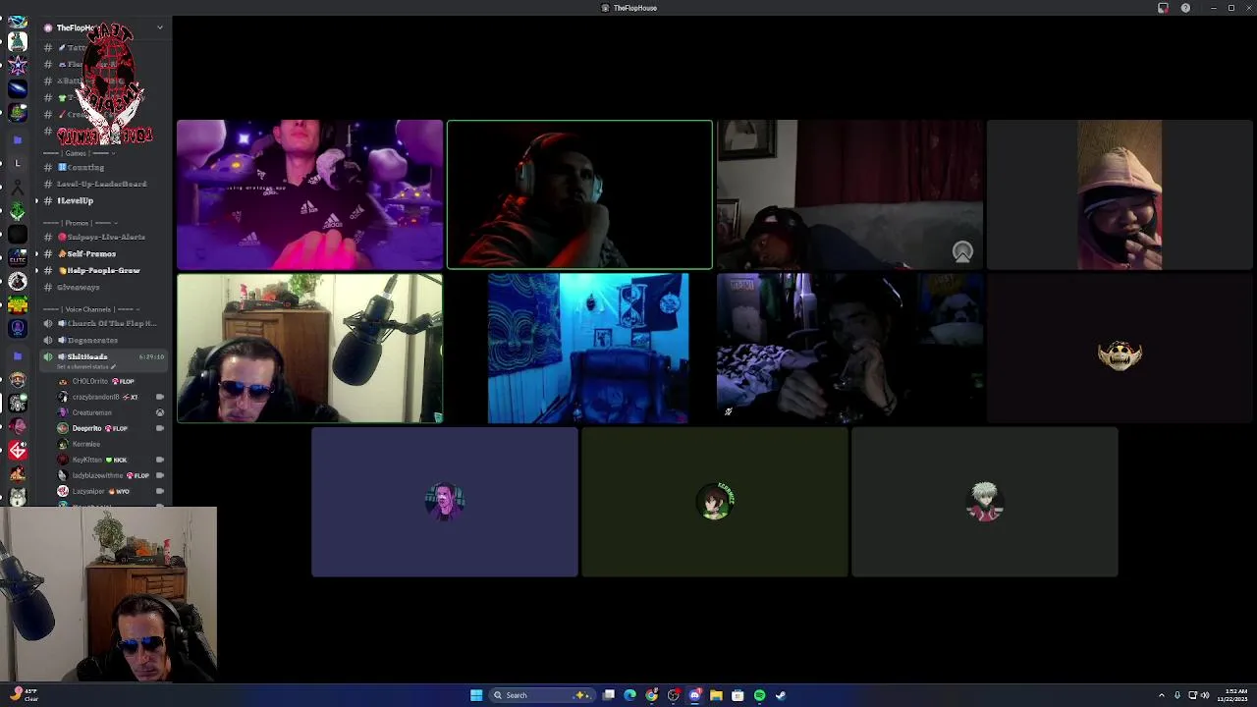Focus the green-outlined speaking webcam tile

(579, 194)
